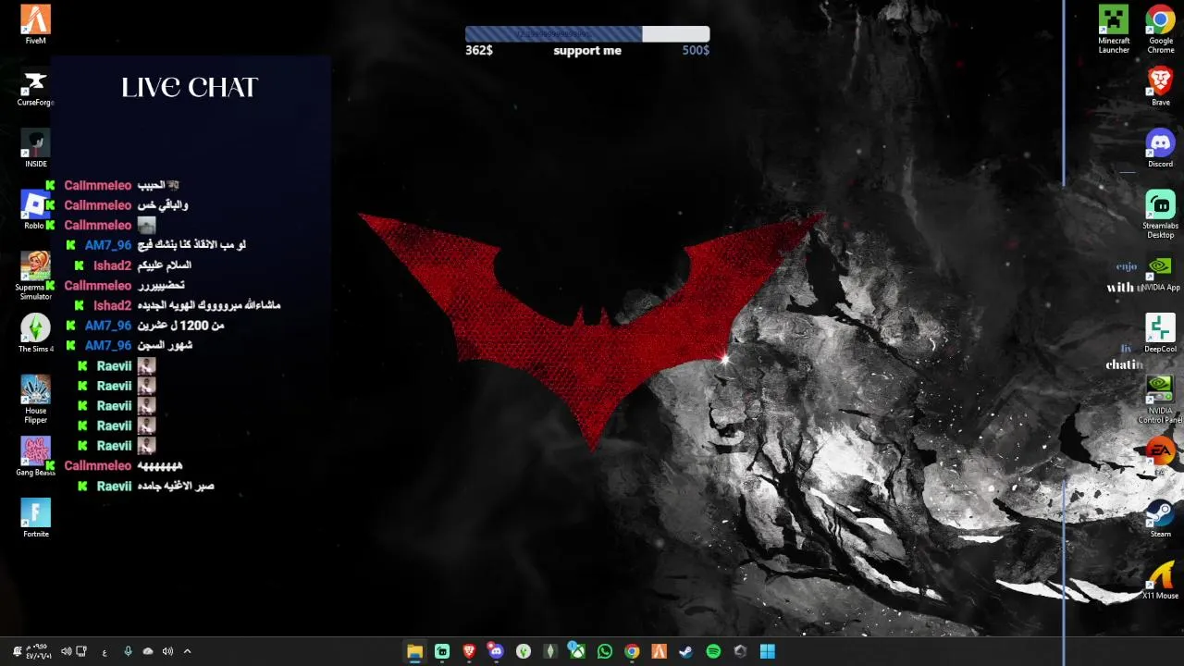Select the Google Chrome desktop shortcut
Viewport: 1184px width, 666px height.
(1160, 30)
